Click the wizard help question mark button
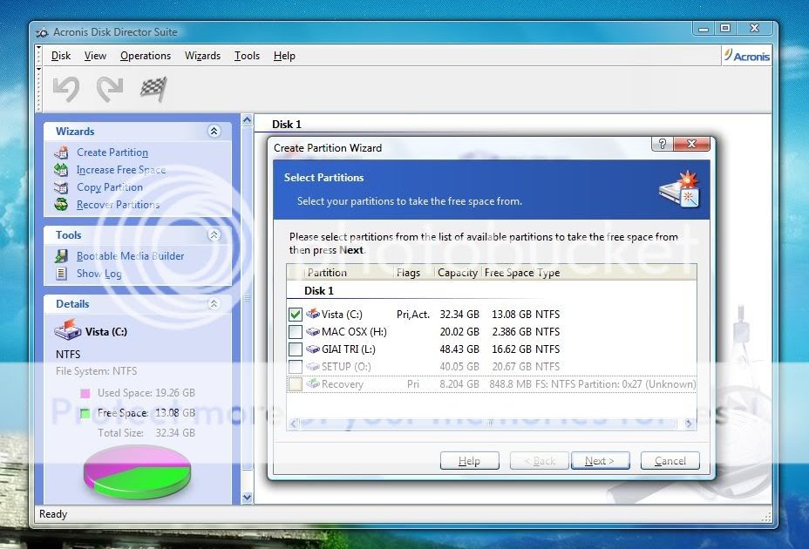 point(663,144)
